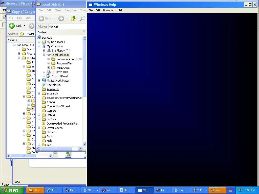Screen dimensions: 259x194
Task: Select the assembly folder
Action: pyautogui.click(x=52, y=93)
